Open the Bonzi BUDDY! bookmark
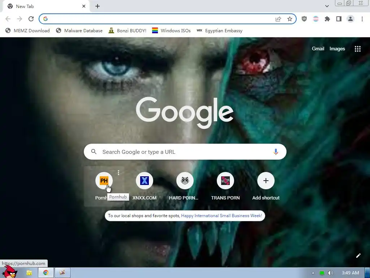 coord(128,31)
